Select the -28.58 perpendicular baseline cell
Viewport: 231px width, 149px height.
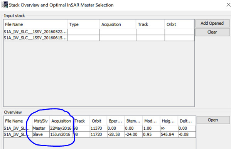click(x=116, y=134)
